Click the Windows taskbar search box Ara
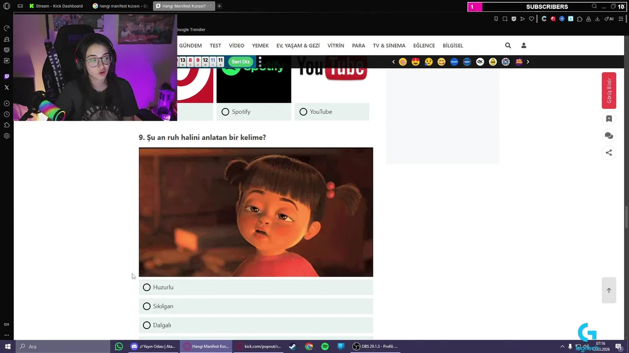Screen dimensions: 629x353 [63, 347]
